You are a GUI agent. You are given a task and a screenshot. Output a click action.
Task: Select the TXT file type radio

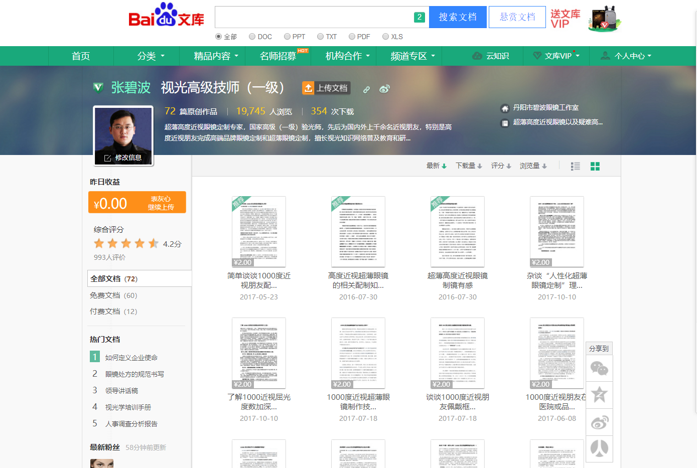[320, 37]
